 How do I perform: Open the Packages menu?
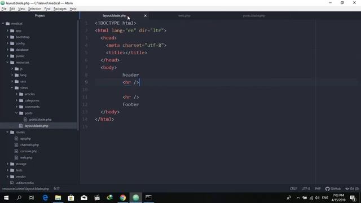pyautogui.click(x=60, y=9)
